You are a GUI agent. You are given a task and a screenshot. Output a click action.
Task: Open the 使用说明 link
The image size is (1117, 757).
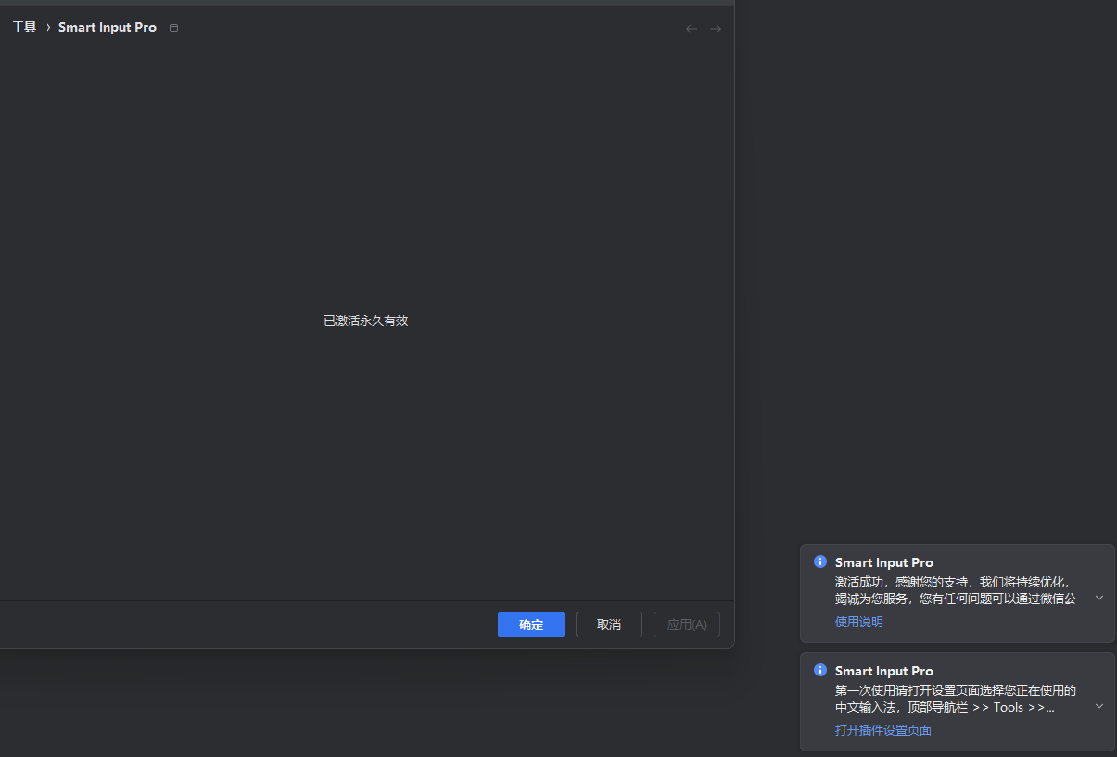point(859,622)
